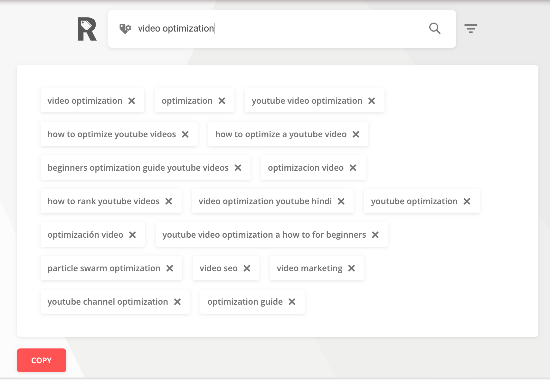Click the magnifying glass search icon

tap(435, 29)
